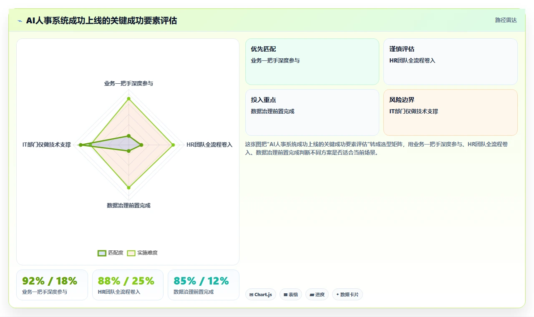Click 数据治理前置完成 text in 投入重点 card
534x317 pixels.
point(272,111)
